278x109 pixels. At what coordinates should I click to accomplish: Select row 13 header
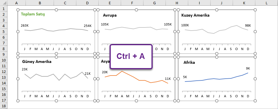click(x=4, y=77)
